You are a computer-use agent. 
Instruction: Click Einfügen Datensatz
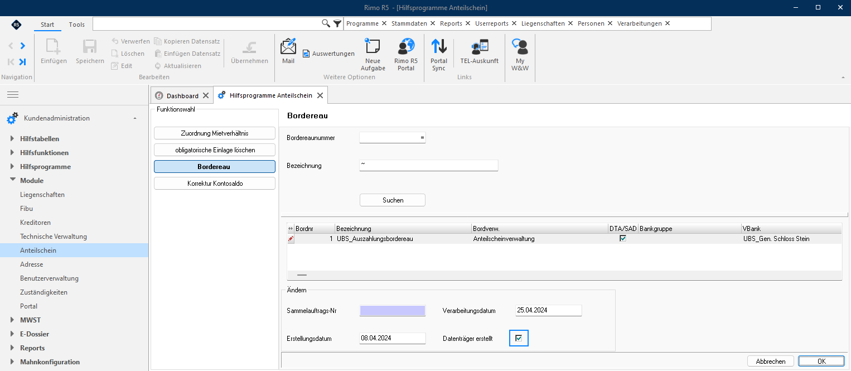[x=187, y=54]
